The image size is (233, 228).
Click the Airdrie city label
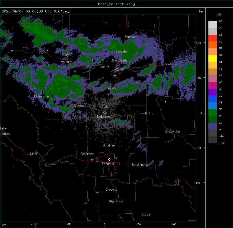click(x=109, y=145)
